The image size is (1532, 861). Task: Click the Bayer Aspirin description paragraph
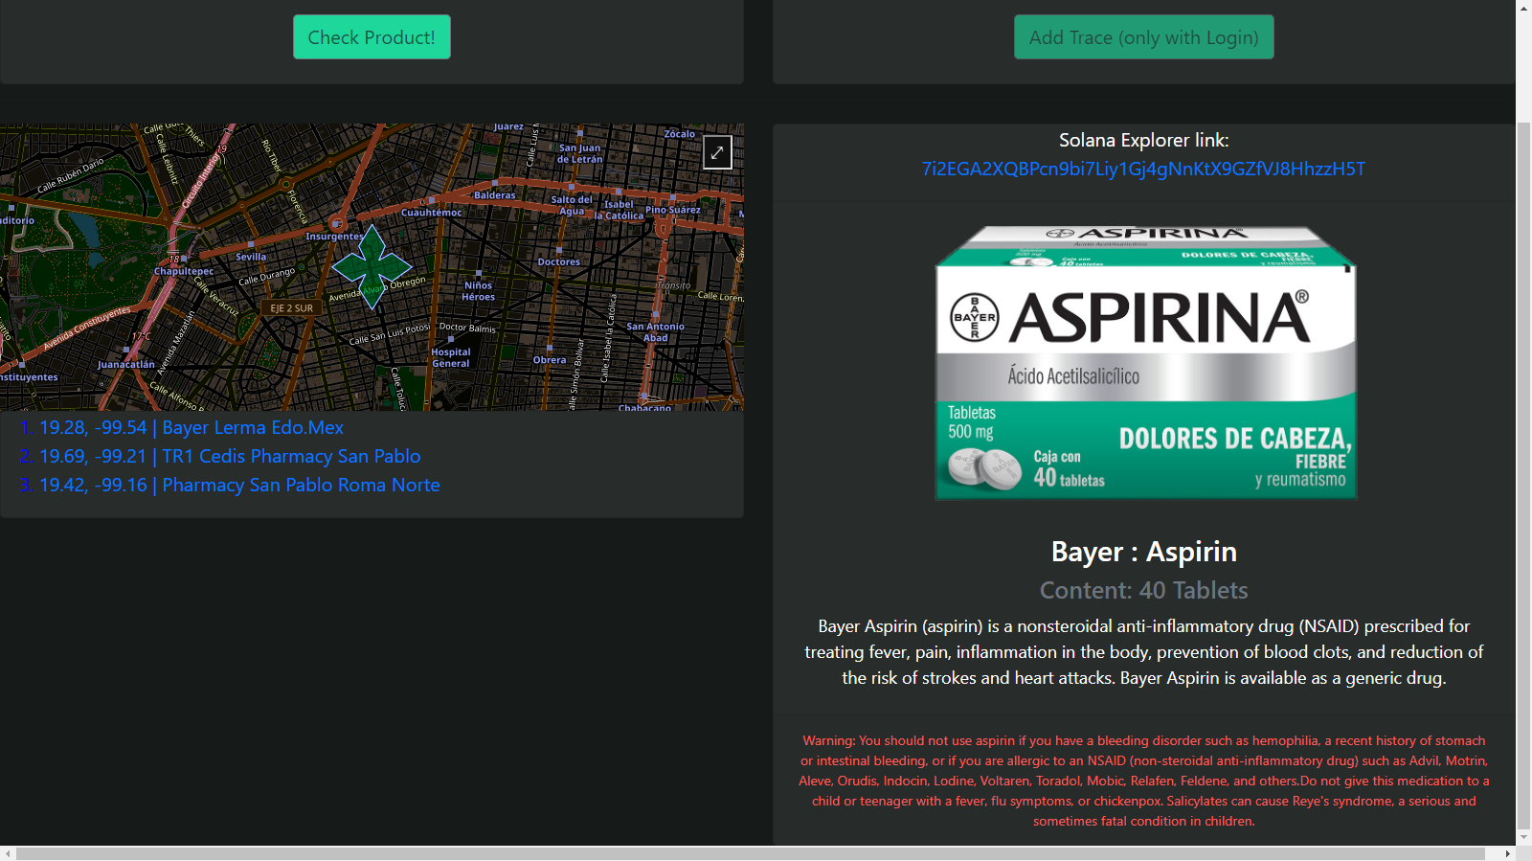[1143, 652]
